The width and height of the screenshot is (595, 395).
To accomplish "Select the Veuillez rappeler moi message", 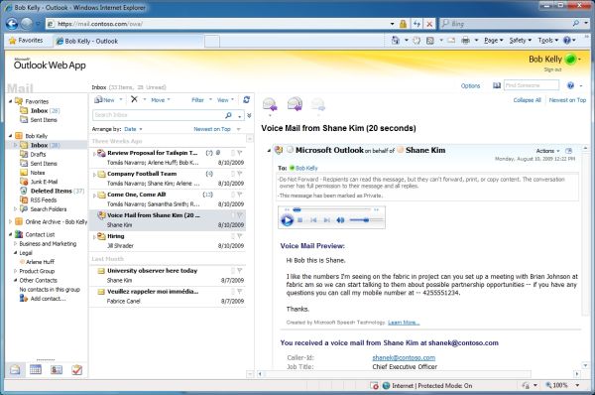I will pyautogui.click(x=168, y=296).
